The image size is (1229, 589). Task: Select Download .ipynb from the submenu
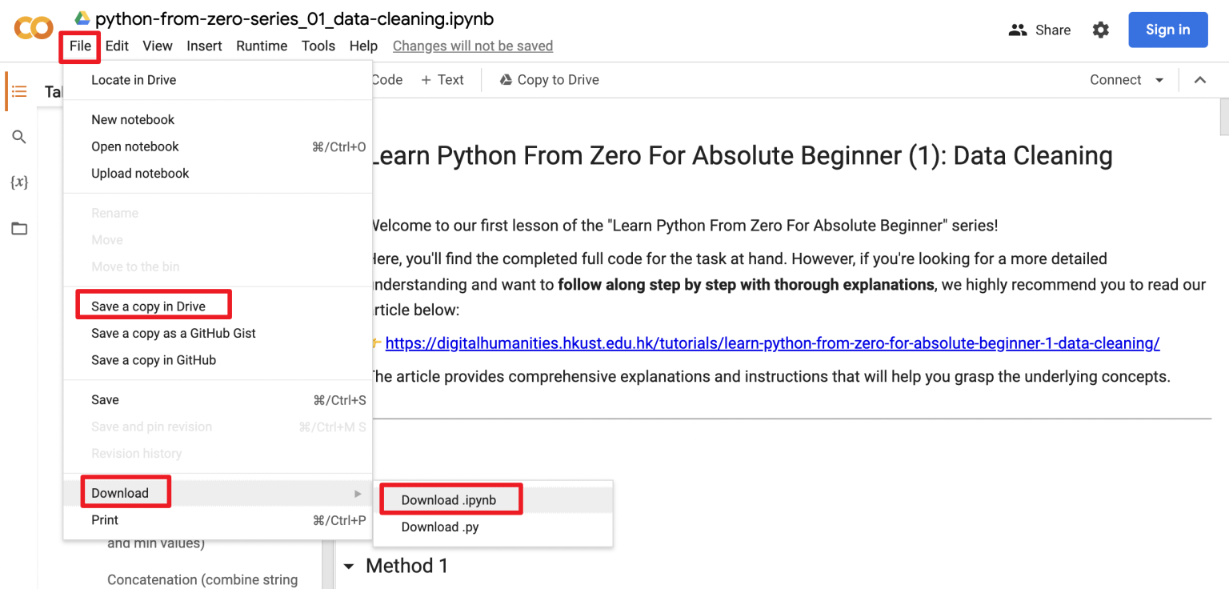click(x=450, y=499)
